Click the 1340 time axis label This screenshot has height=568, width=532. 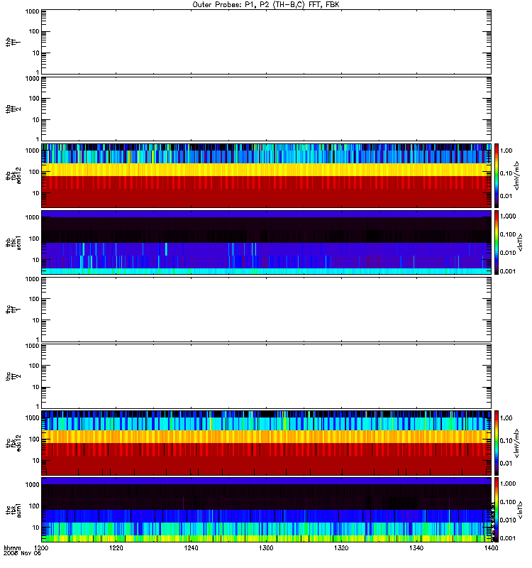(416, 548)
